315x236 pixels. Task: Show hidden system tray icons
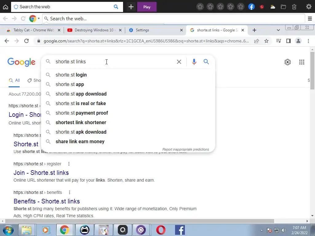pos(261,230)
